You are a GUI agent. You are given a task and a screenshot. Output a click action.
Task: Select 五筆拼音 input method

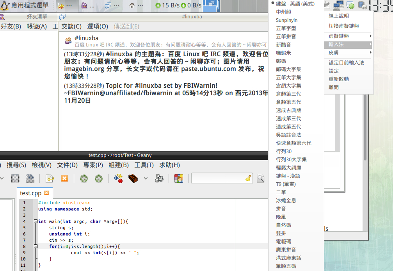click(286, 37)
